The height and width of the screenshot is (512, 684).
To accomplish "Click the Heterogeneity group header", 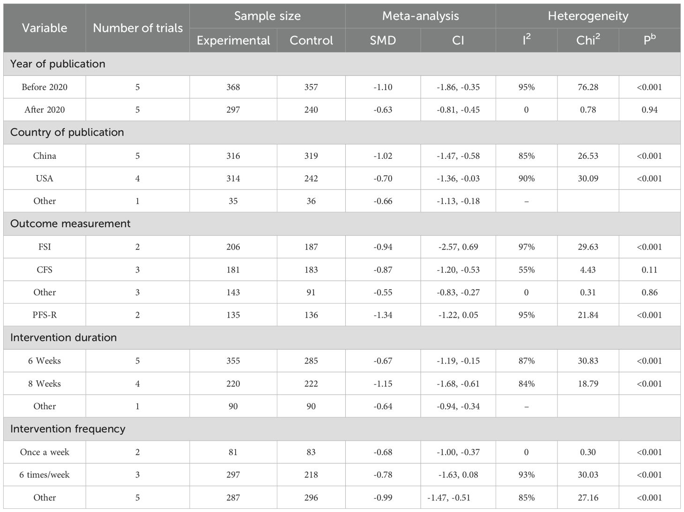I will (x=588, y=16).
